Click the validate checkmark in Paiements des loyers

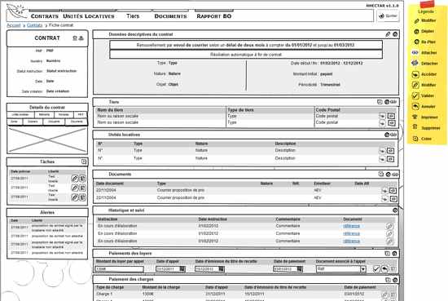pyautogui.click(x=376, y=269)
